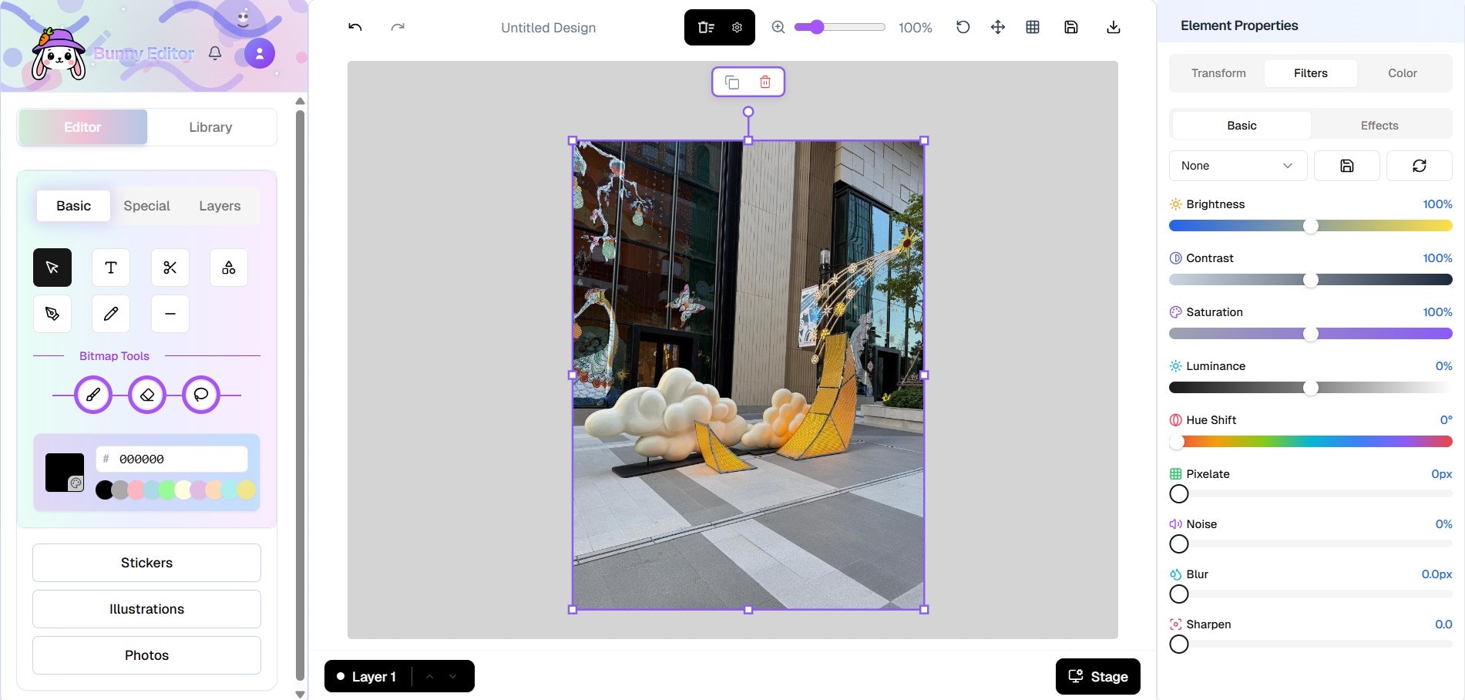Open the Photos panel
Viewport: 1465px width, 700px height.
point(146,655)
